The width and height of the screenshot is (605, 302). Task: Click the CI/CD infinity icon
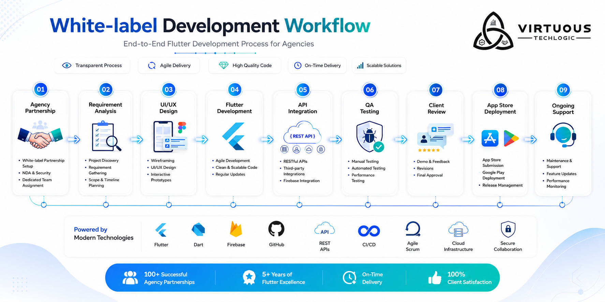tap(369, 231)
